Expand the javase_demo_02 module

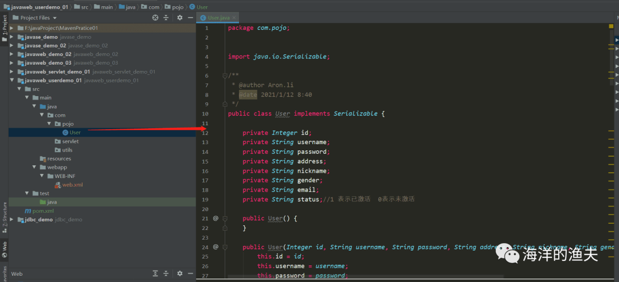tap(11, 46)
